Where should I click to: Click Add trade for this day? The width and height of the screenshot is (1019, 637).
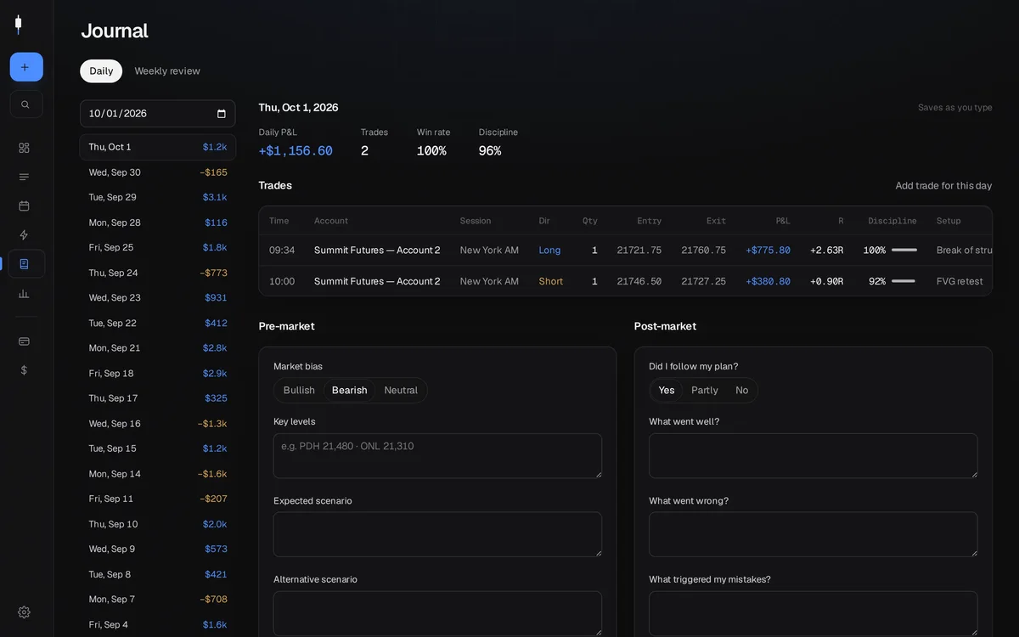[x=943, y=186]
